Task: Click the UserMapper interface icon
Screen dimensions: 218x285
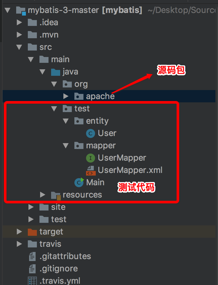Action: pos(91,158)
